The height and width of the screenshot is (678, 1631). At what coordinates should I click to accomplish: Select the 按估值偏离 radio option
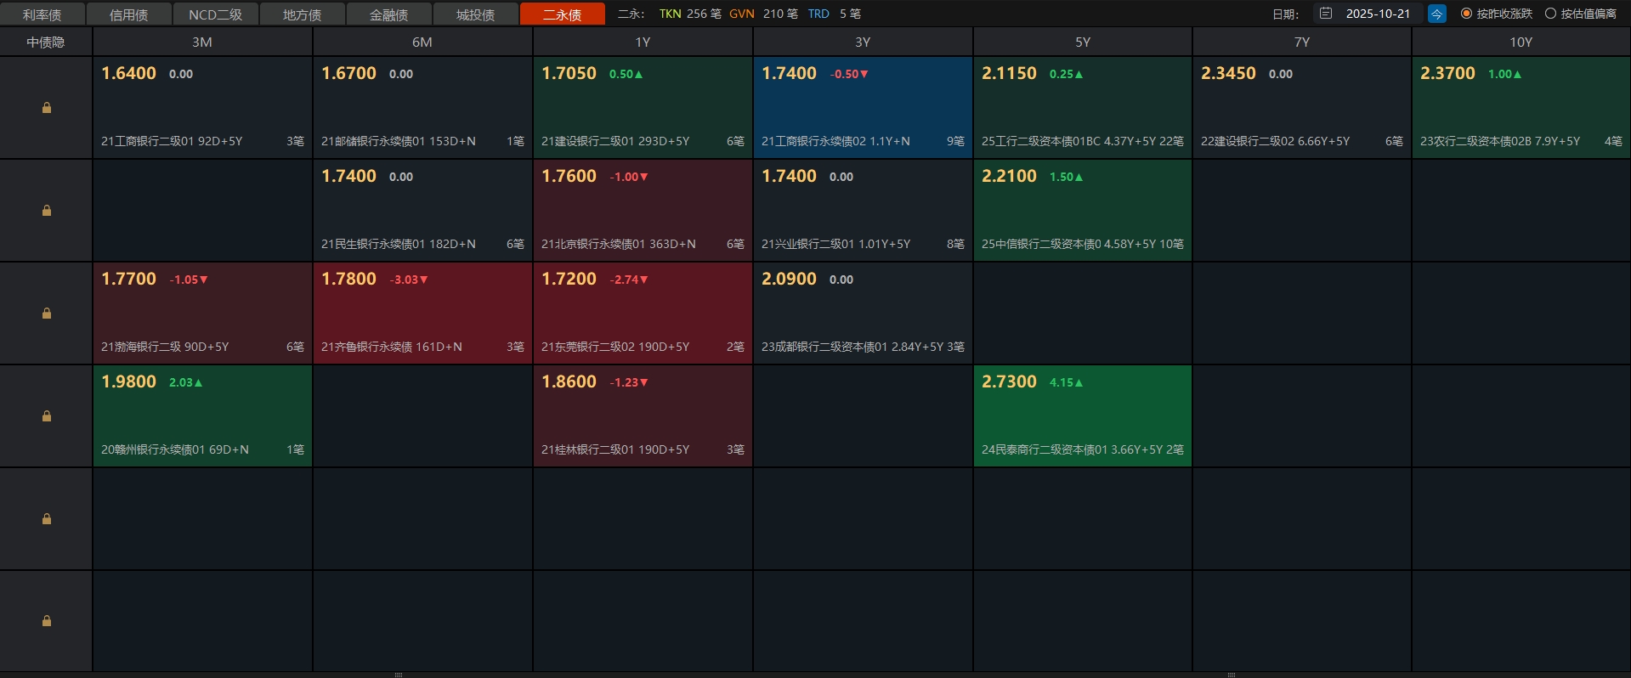coord(1550,14)
